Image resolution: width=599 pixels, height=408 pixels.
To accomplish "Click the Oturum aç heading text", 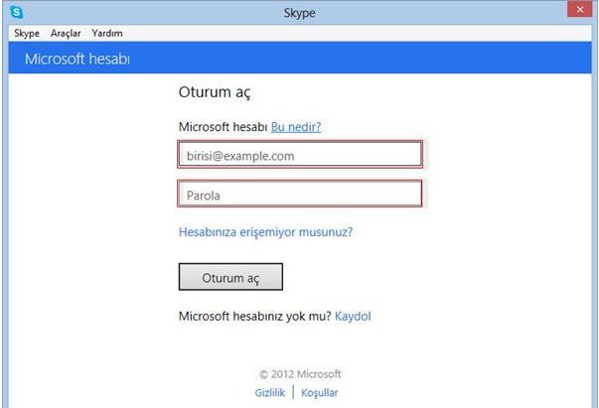I will click(x=215, y=92).
